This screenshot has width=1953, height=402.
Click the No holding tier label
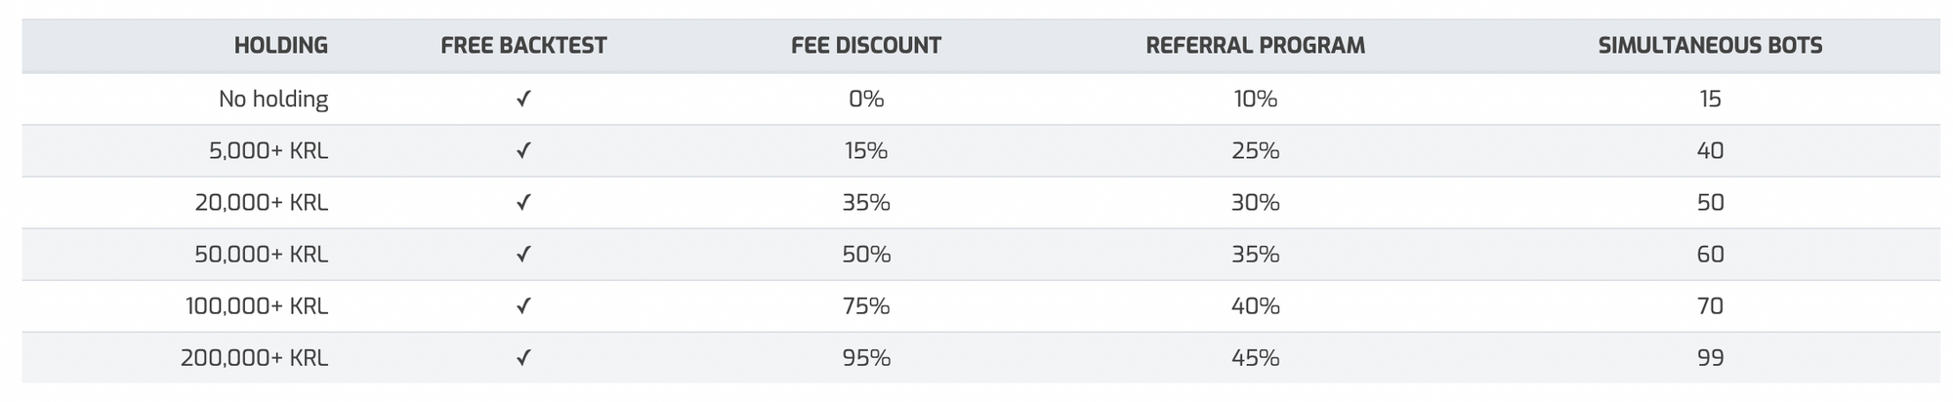click(x=273, y=99)
